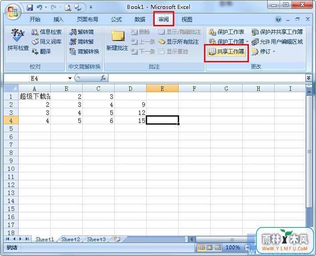316x256 pixels.
Task: Switch to the 公式 tab
Action: (116, 20)
